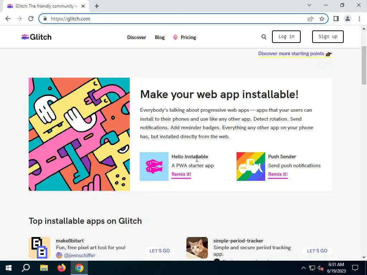Follow Discover more starting points link
Viewport: 367px width, 275px height.
tap(295, 54)
